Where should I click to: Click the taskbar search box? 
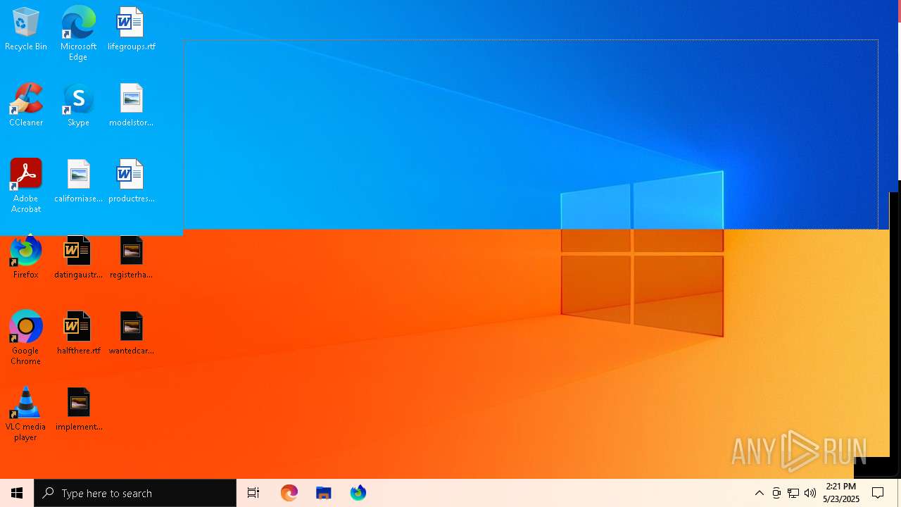pyautogui.click(x=135, y=493)
